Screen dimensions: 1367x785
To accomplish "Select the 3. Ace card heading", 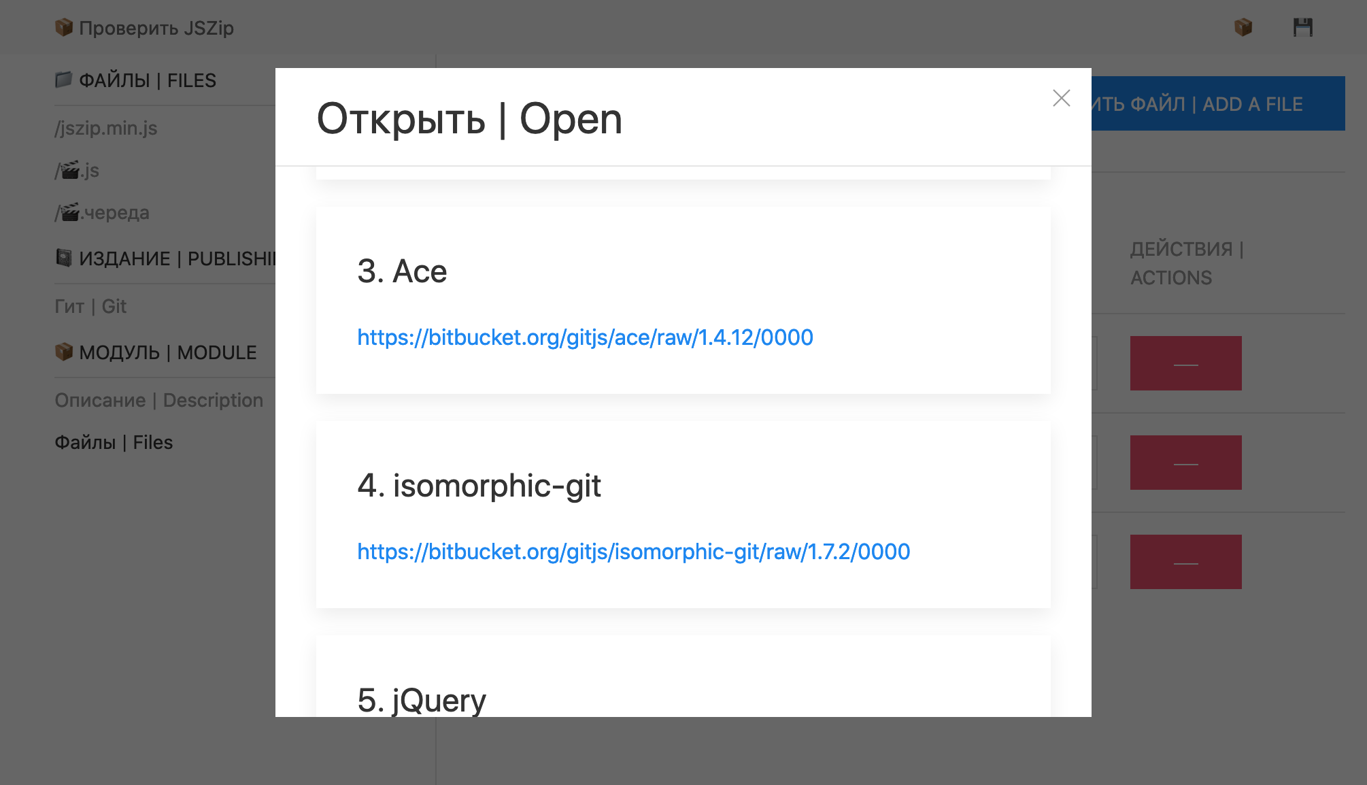I will pos(402,271).
